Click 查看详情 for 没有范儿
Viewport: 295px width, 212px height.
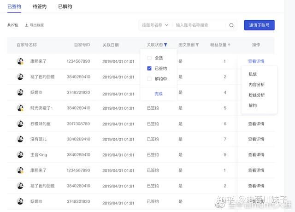256,139
